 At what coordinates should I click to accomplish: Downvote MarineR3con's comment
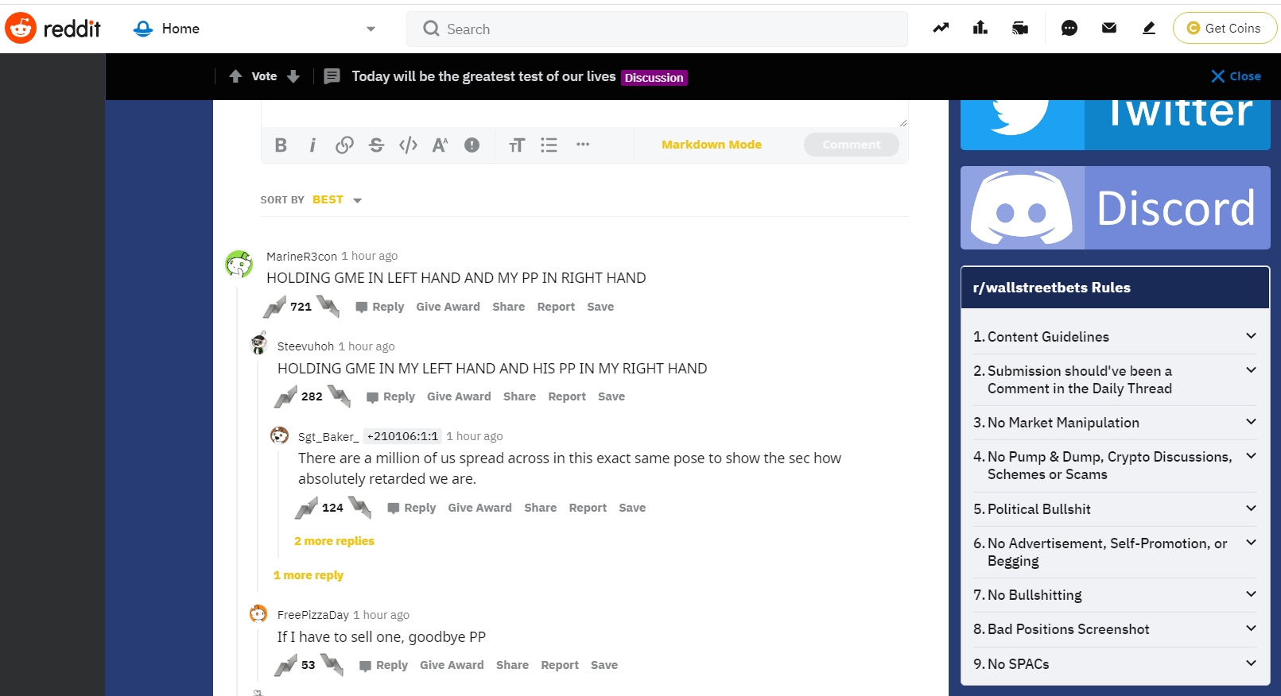point(328,306)
